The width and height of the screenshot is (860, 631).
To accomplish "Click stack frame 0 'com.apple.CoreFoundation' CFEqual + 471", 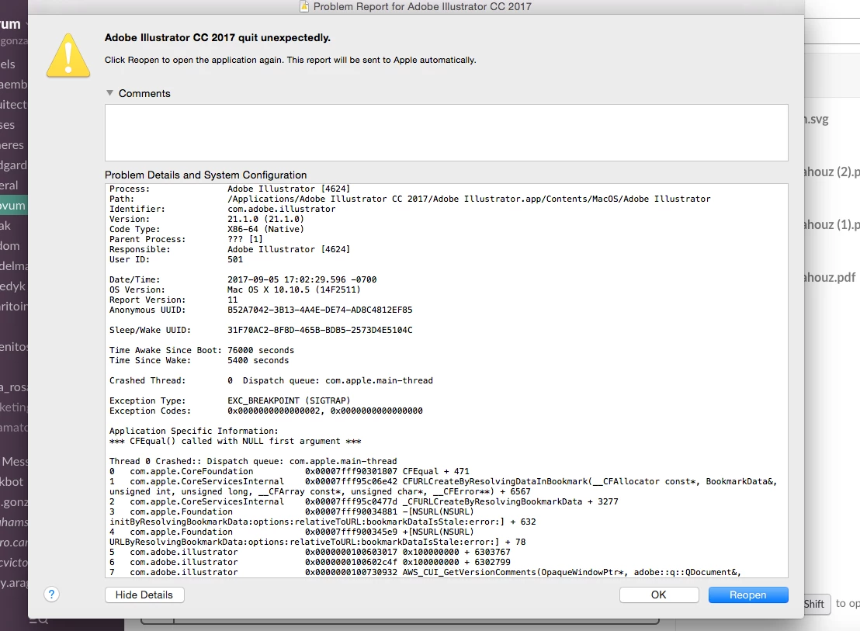I will tap(289, 471).
